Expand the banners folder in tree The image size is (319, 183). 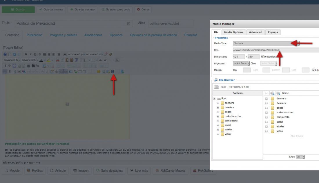[x=218, y=103]
